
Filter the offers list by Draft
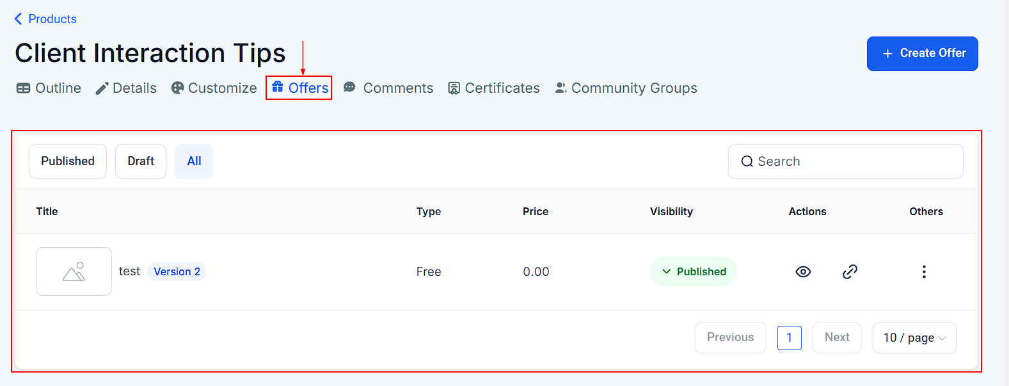tap(141, 161)
